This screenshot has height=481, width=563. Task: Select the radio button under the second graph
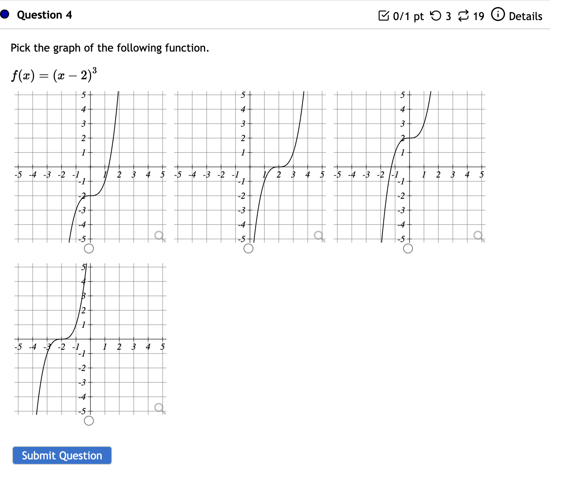[248, 248]
